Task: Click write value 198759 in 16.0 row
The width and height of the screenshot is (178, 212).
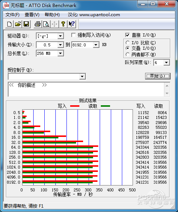Action: pos(142,137)
